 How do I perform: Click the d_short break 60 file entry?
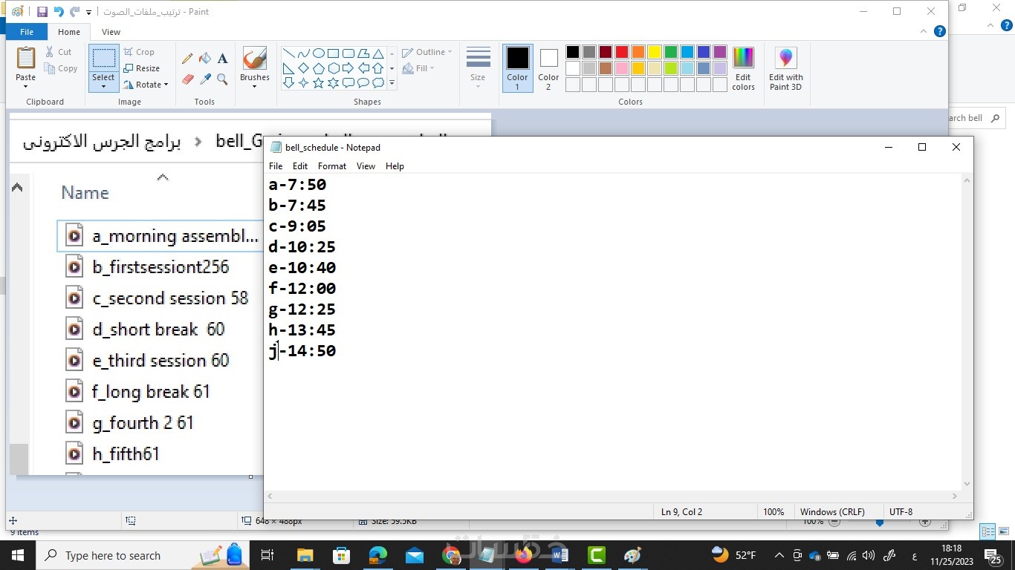tap(158, 330)
